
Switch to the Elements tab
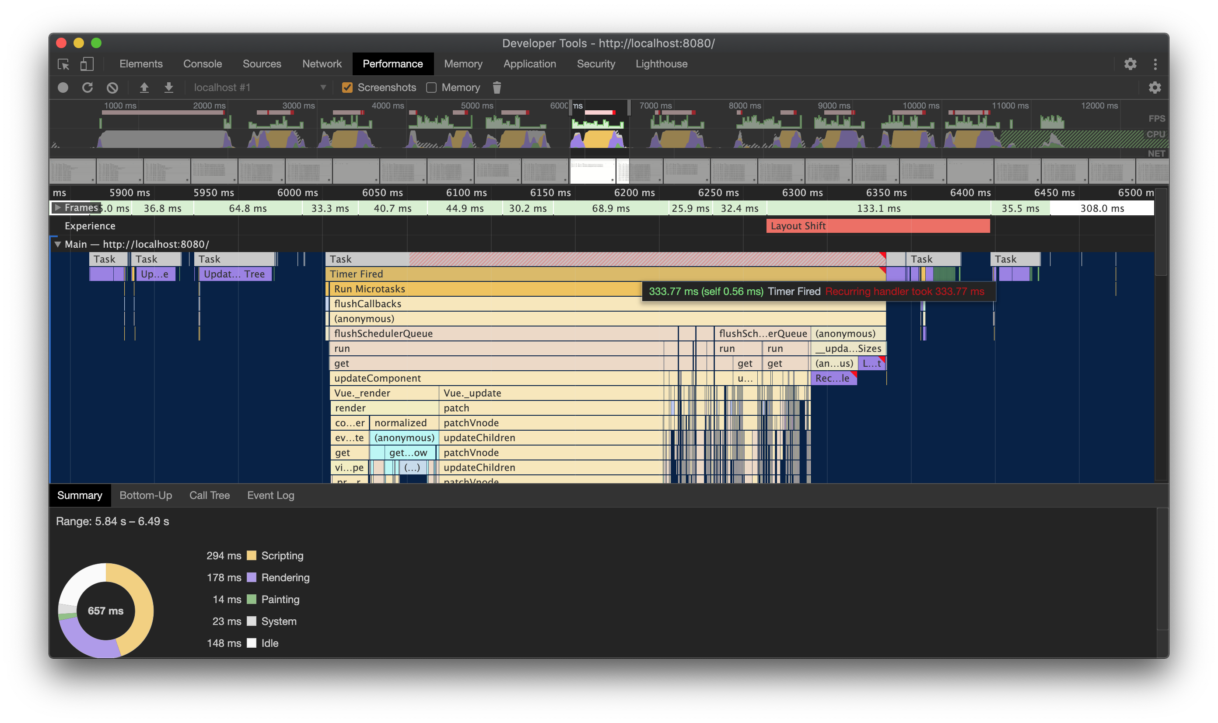point(141,64)
